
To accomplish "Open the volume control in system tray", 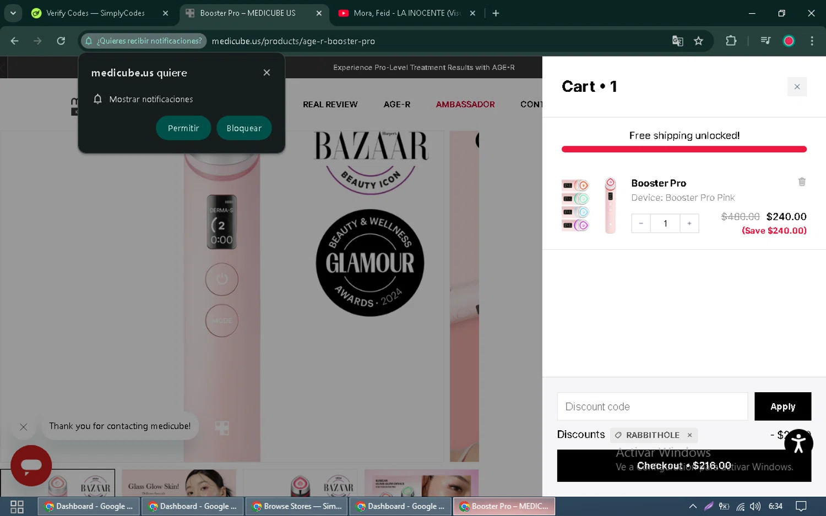I will [x=755, y=506].
